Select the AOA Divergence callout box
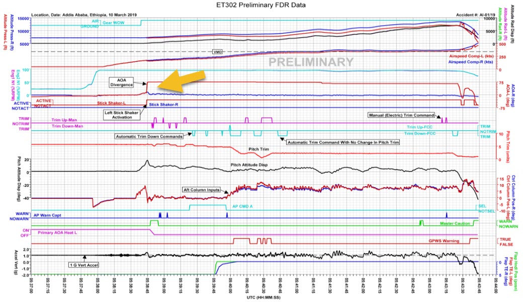527x302 pixels. click(x=123, y=83)
